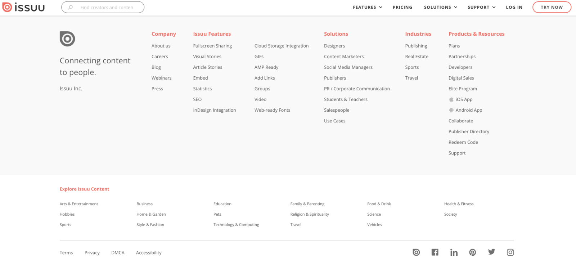The width and height of the screenshot is (576, 278).
Task: Open the Embed feature link
Action: (201, 78)
